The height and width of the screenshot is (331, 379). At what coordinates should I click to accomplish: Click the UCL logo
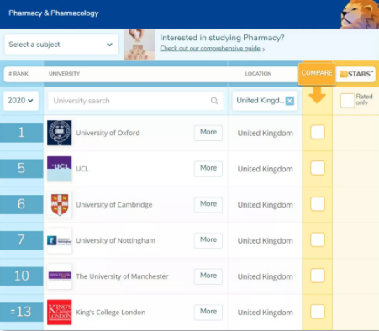coord(60,169)
